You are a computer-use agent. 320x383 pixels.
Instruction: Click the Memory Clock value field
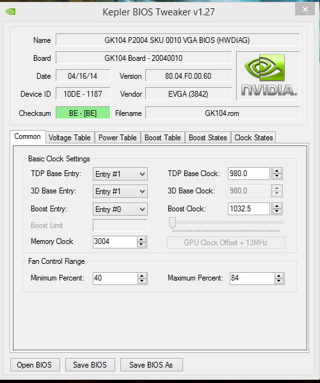coord(115,242)
